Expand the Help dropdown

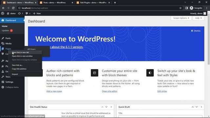(x=198, y=18)
